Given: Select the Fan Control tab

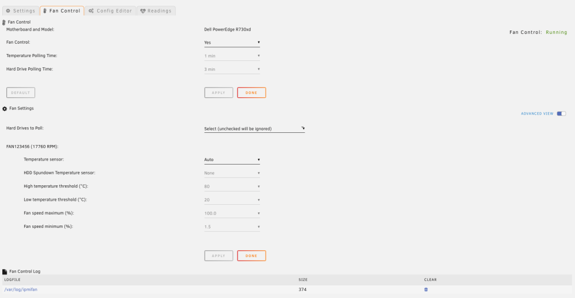Looking at the screenshot, I should tap(62, 10).
